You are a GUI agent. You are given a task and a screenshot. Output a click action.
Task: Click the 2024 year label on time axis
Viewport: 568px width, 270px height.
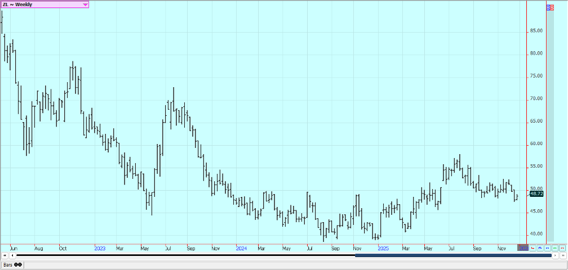241,247
